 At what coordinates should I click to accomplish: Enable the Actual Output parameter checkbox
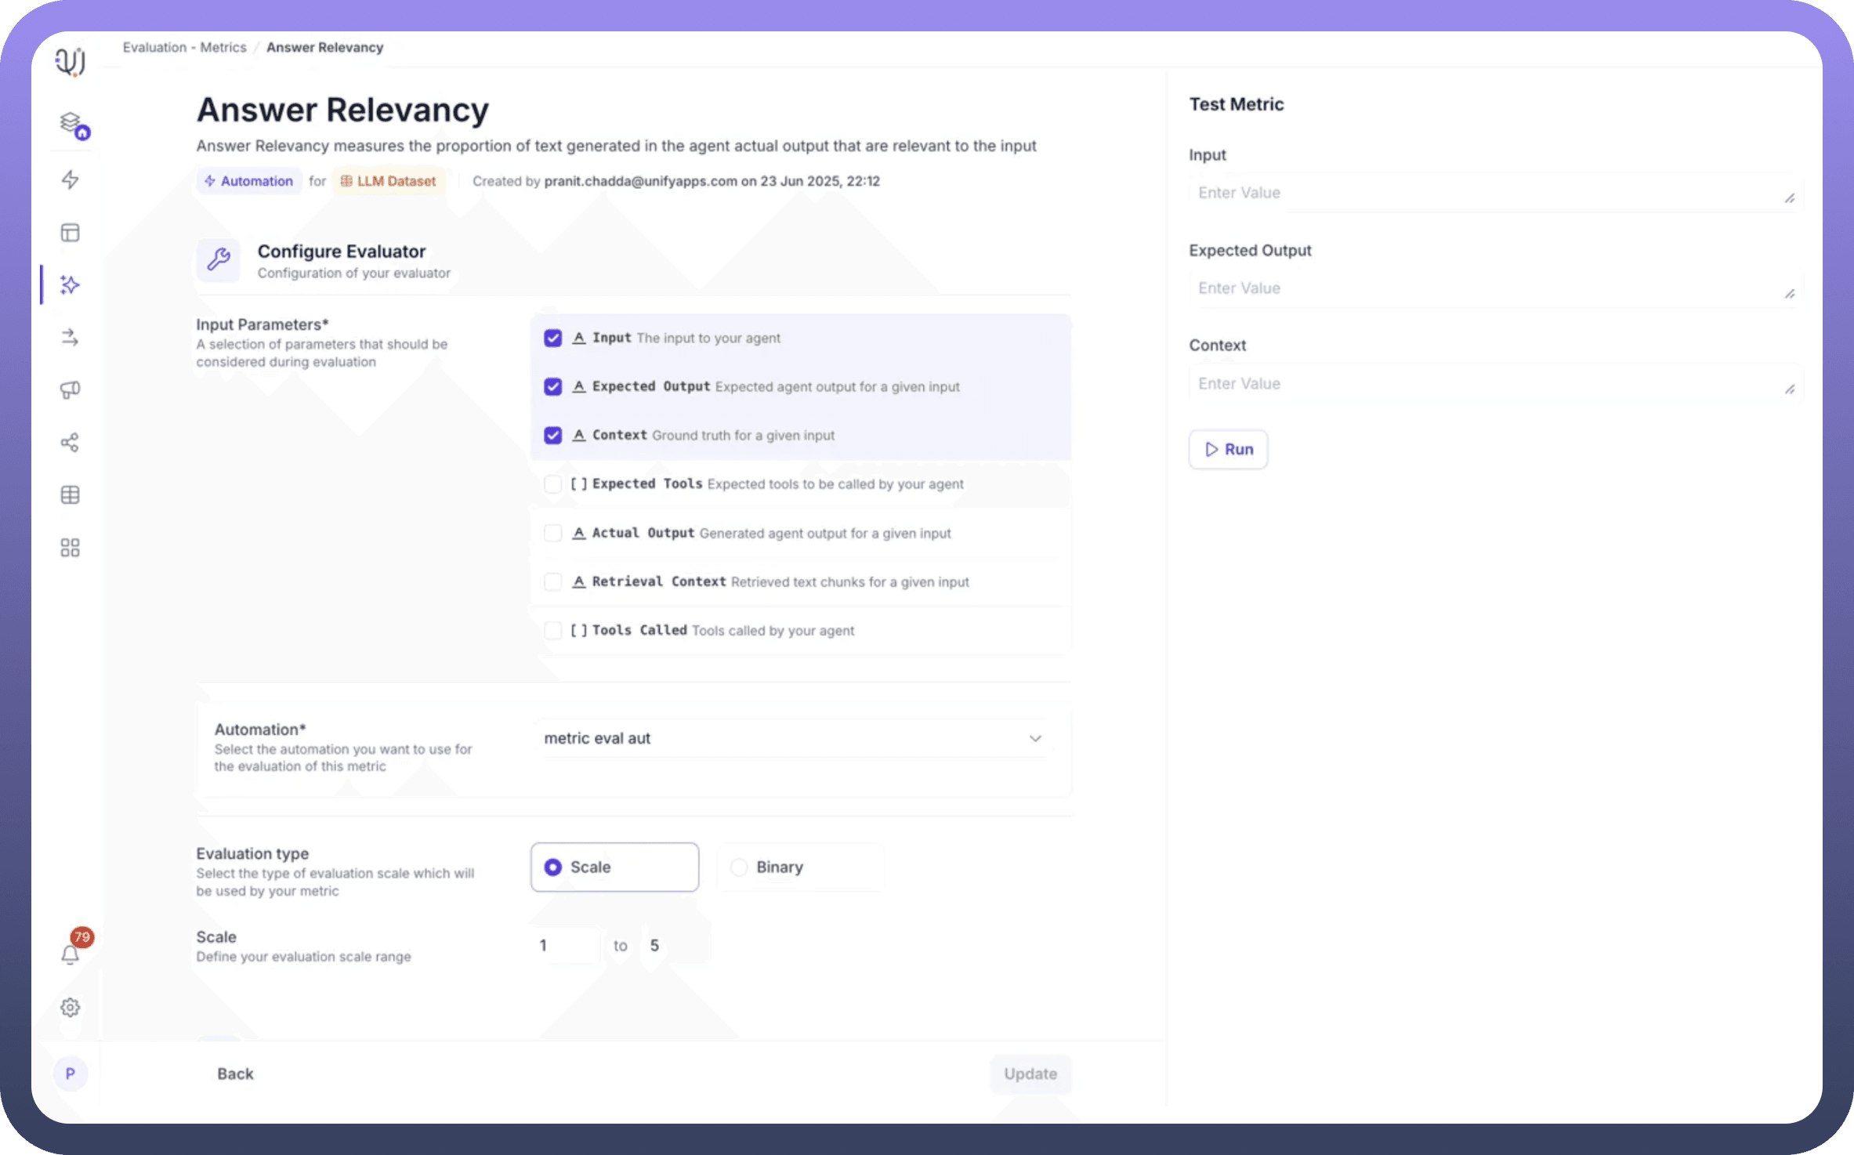pos(552,534)
